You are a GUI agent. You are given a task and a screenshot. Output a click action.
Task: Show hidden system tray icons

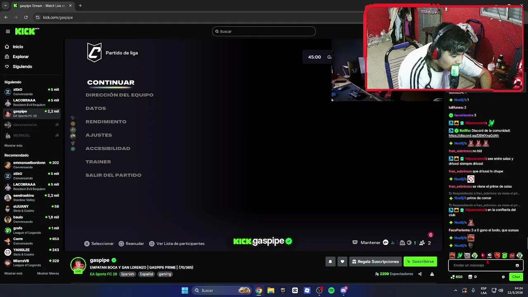(x=455, y=290)
